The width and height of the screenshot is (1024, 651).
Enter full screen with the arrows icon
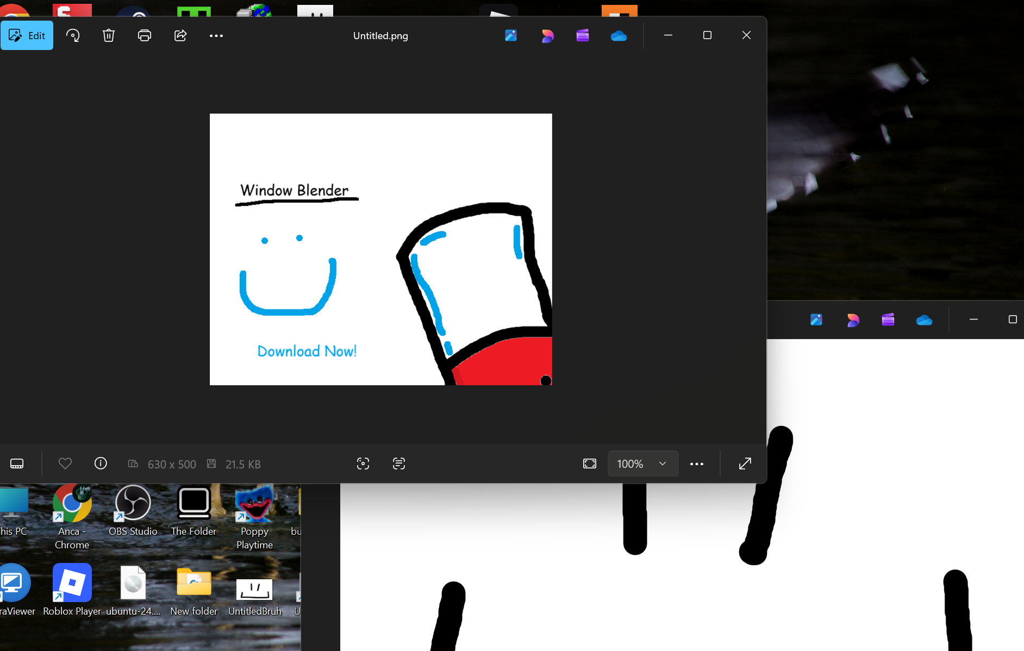(x=745, y=464)
